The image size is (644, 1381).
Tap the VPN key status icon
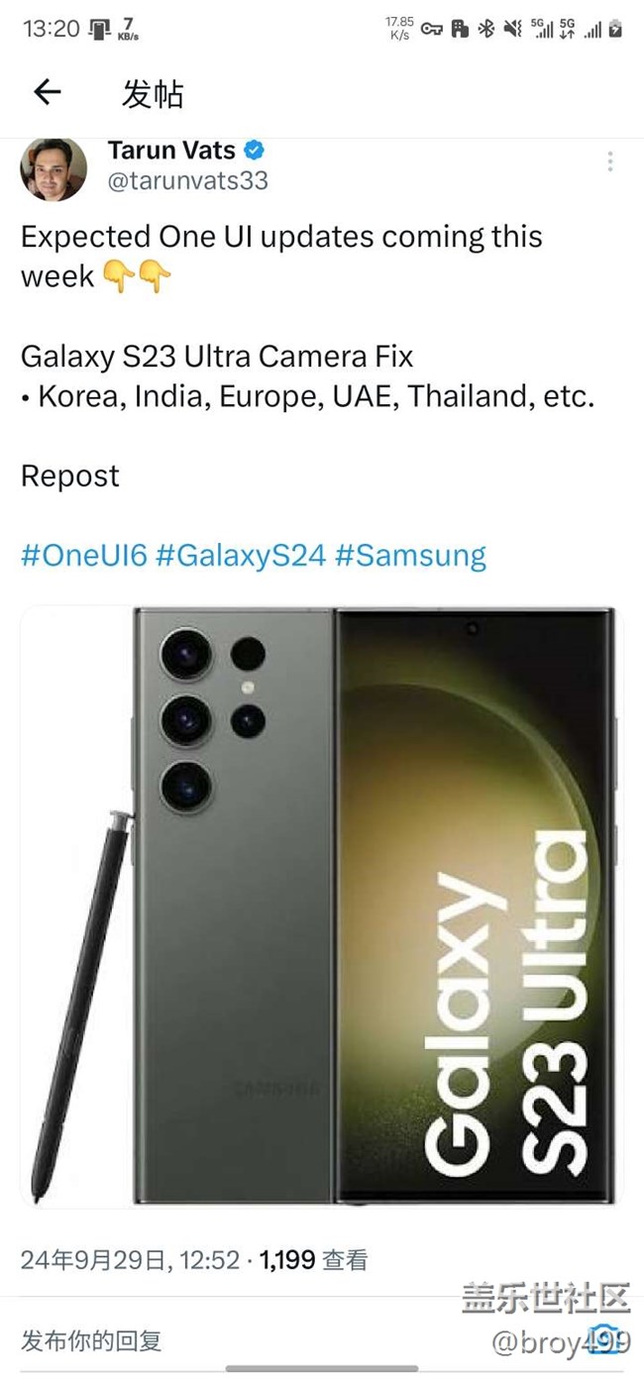[432, 29]
